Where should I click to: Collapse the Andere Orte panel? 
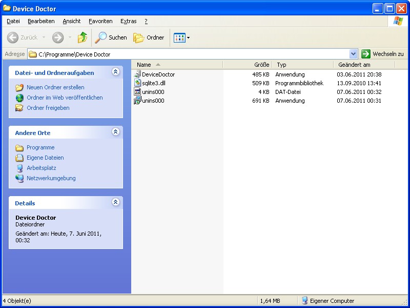click(x=116, y=131)
